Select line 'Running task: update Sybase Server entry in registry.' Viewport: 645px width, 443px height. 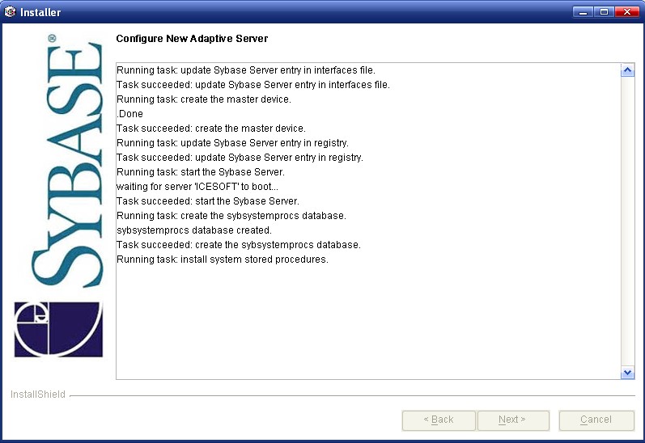coord(232,143)
